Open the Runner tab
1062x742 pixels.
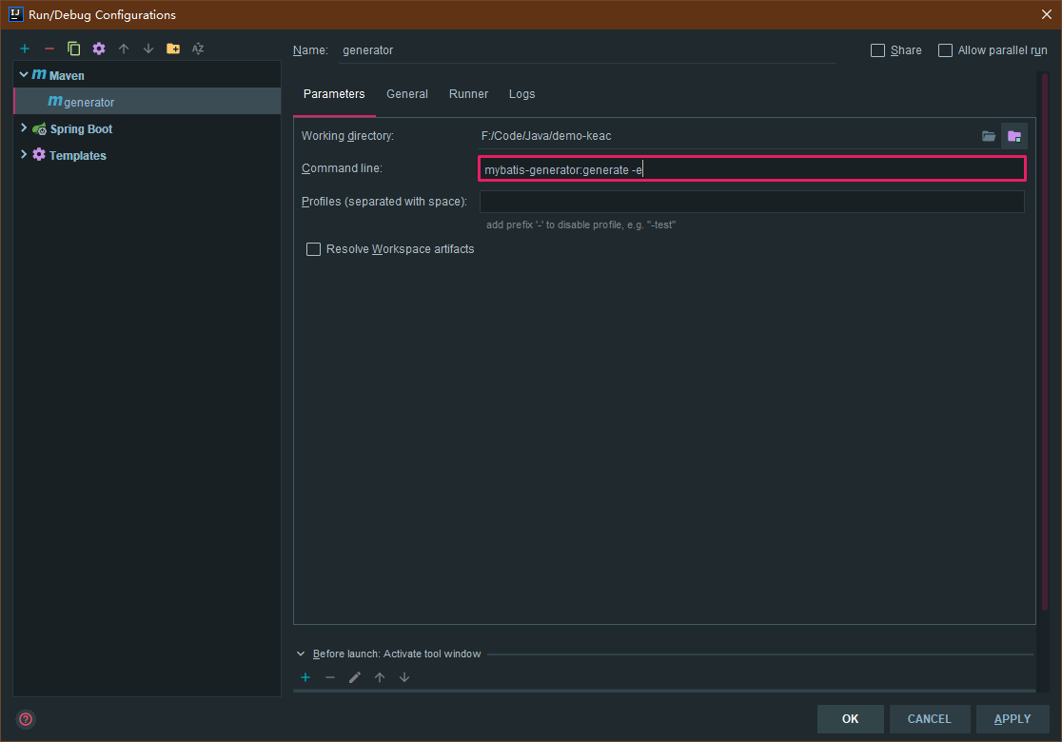tap(468, 94)
